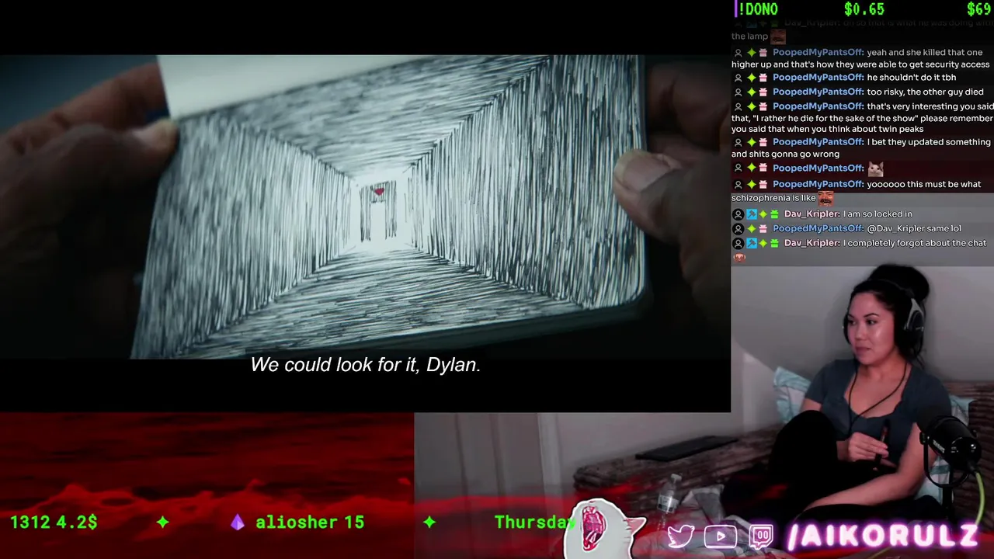Click the '!DONO' command label
The width and height of the screenshot is (994, 559).
pos(757,9)
